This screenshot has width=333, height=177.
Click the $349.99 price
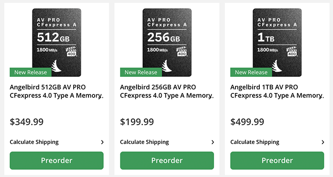click(x=27, y=122)
